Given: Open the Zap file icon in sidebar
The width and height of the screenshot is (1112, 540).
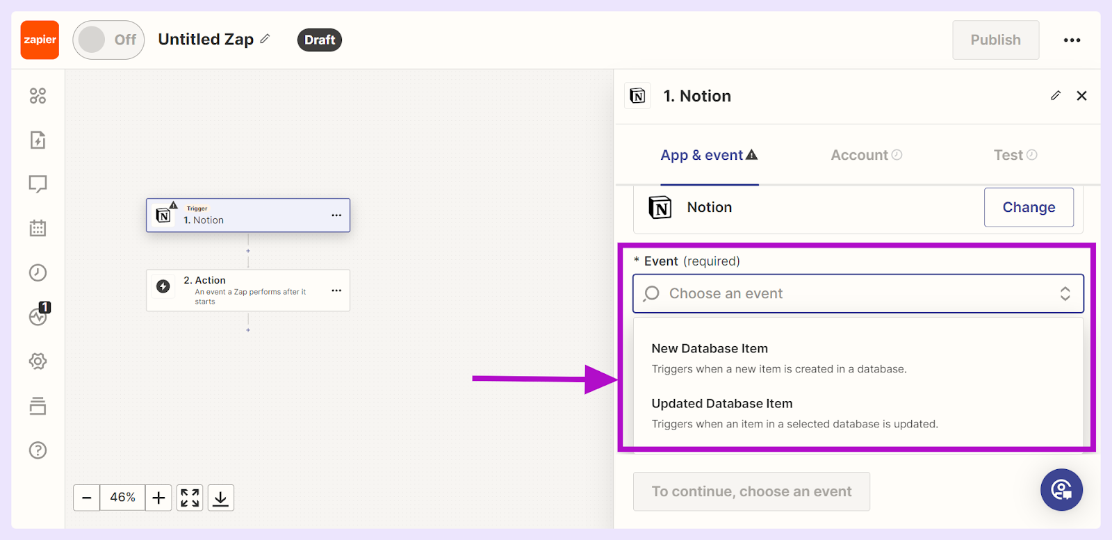Looking at the screenshot, I should (38, 140).
